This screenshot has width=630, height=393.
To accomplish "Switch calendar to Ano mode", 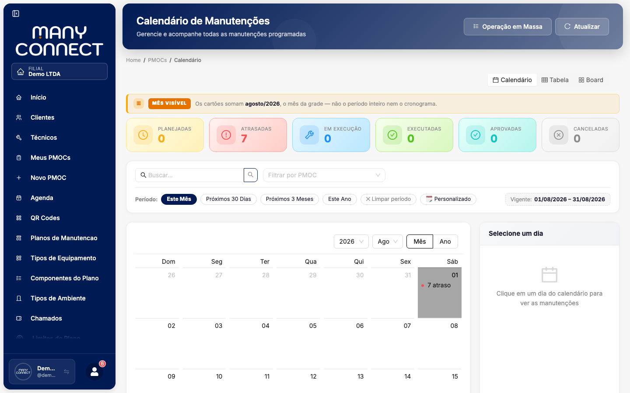I will click(x=445, y=241).
